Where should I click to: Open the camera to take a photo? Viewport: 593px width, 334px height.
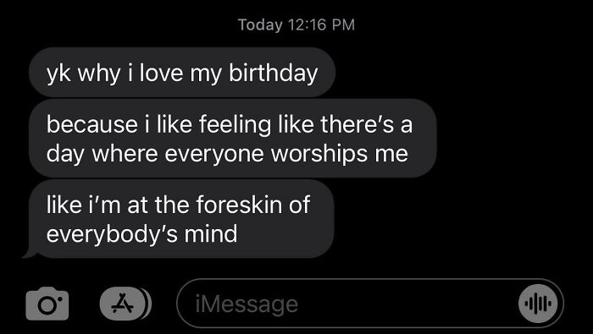point(47,304)
